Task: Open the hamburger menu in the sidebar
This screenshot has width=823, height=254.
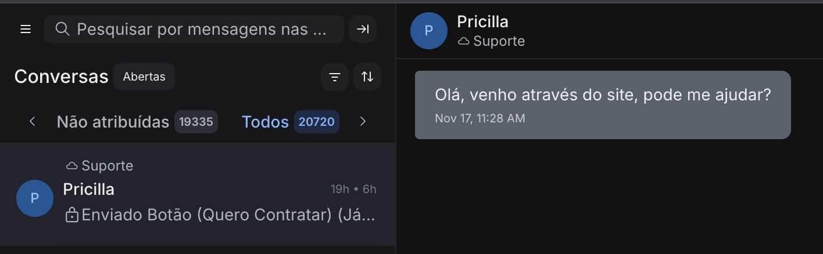Action: [x=26, y=29]
